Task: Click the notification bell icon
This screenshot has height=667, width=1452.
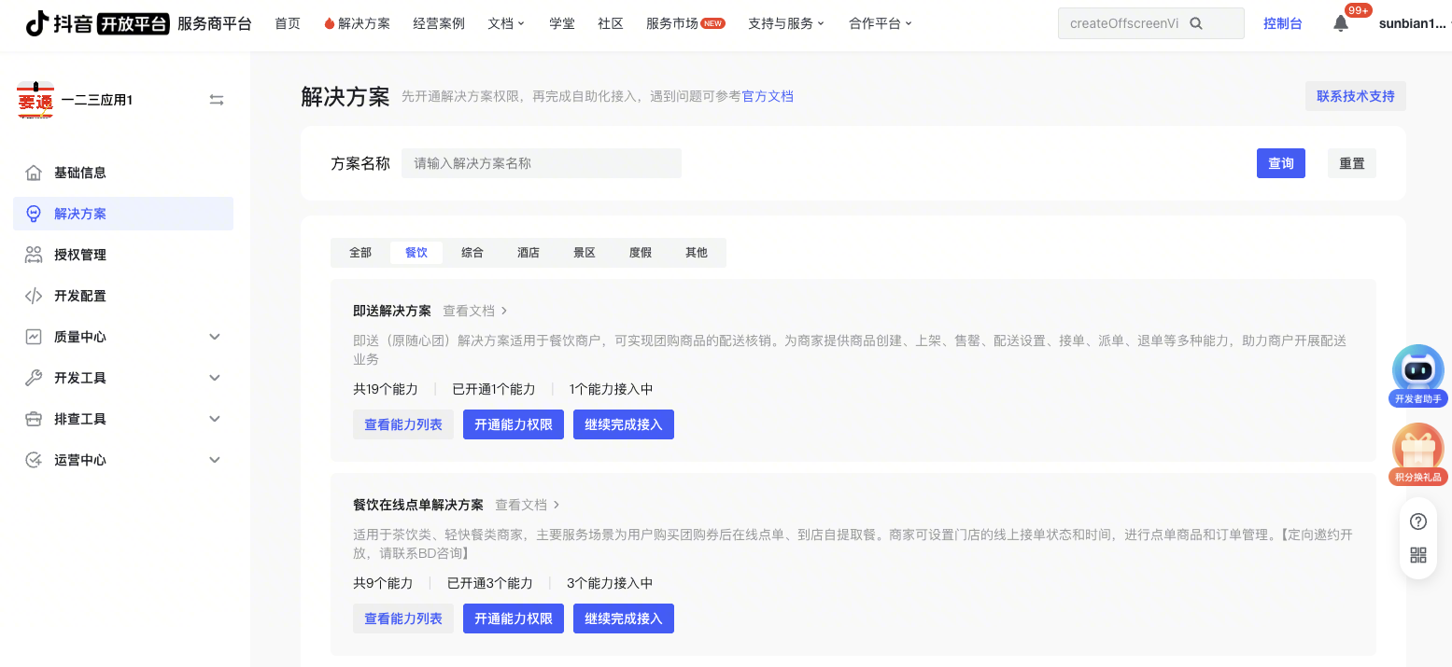Action: tap(1340, 24)
